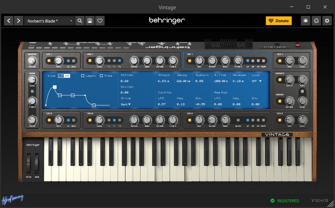This screenshot has height=208, width=335.
Task: Select LP filter type in VCF 2
Action: coord(247,120)
